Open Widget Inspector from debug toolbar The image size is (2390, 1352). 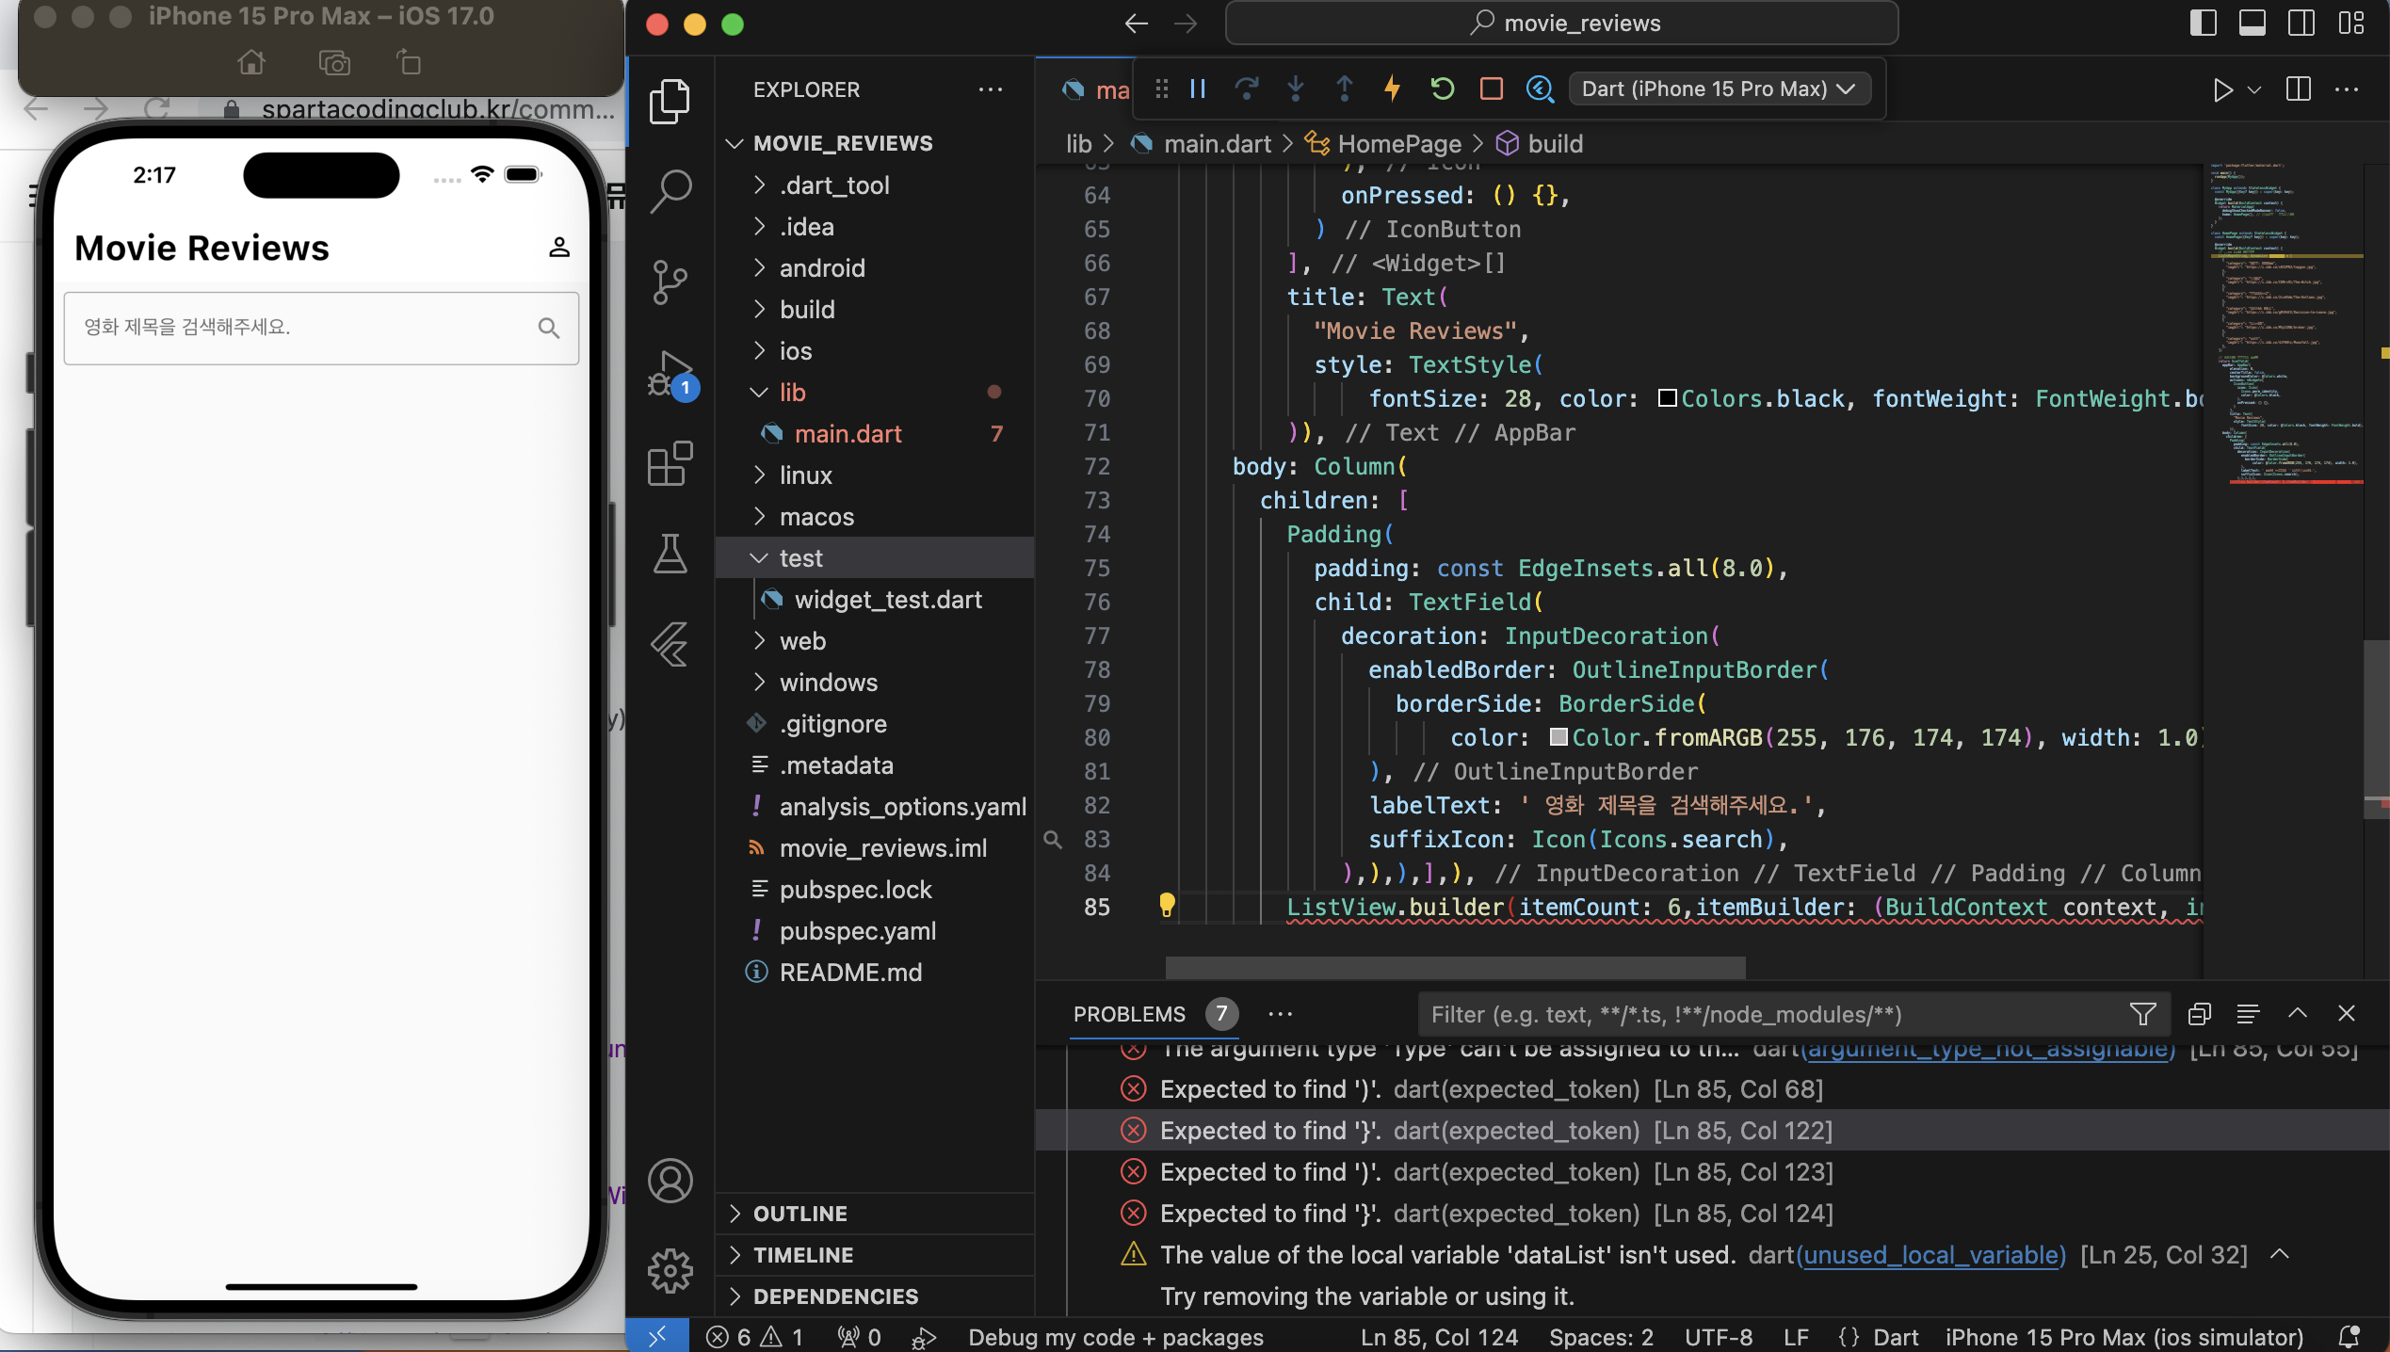(1541, 89)
